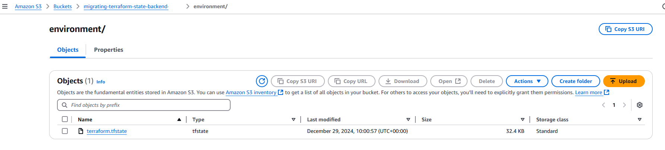
Task: Check the terraform.tfstate row checkbox
Action: point(65,131)
